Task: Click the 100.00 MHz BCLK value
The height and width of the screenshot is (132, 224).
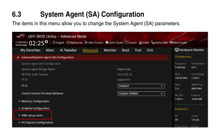Action: point(181,78)
